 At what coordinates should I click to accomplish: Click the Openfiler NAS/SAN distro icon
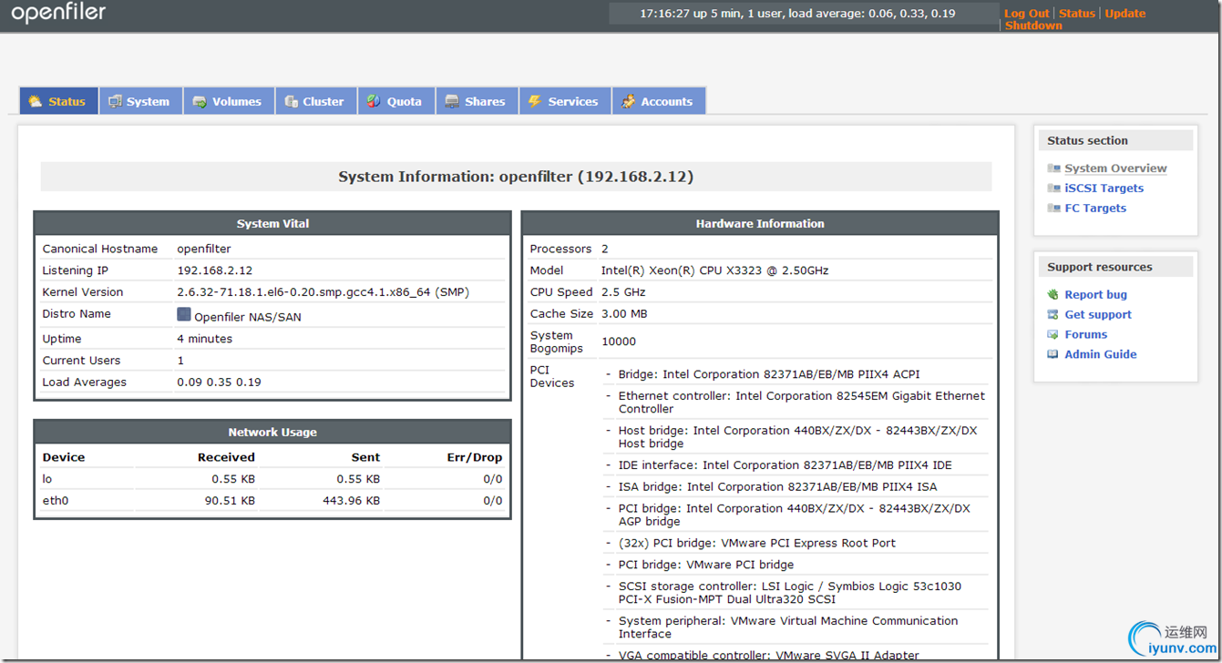pos(184,315)
